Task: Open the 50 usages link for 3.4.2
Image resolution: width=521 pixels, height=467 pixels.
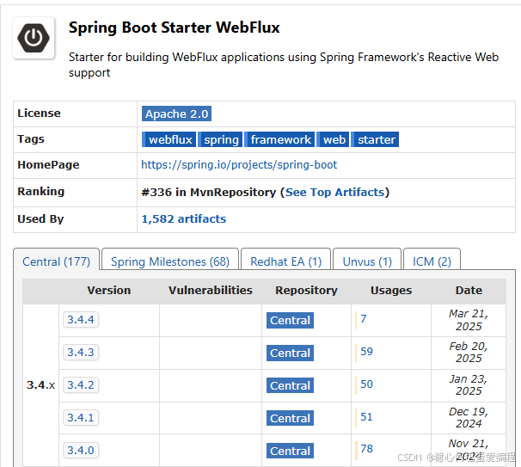Action: point(367,384)
